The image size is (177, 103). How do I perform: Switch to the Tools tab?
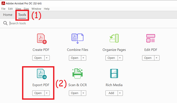tap(22, 15)
